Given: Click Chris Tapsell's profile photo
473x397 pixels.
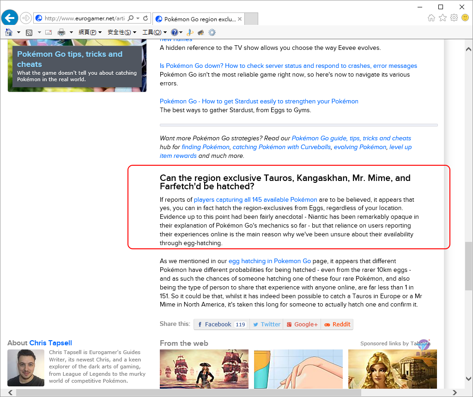Looking at the screenshot, I should (26, 368).
